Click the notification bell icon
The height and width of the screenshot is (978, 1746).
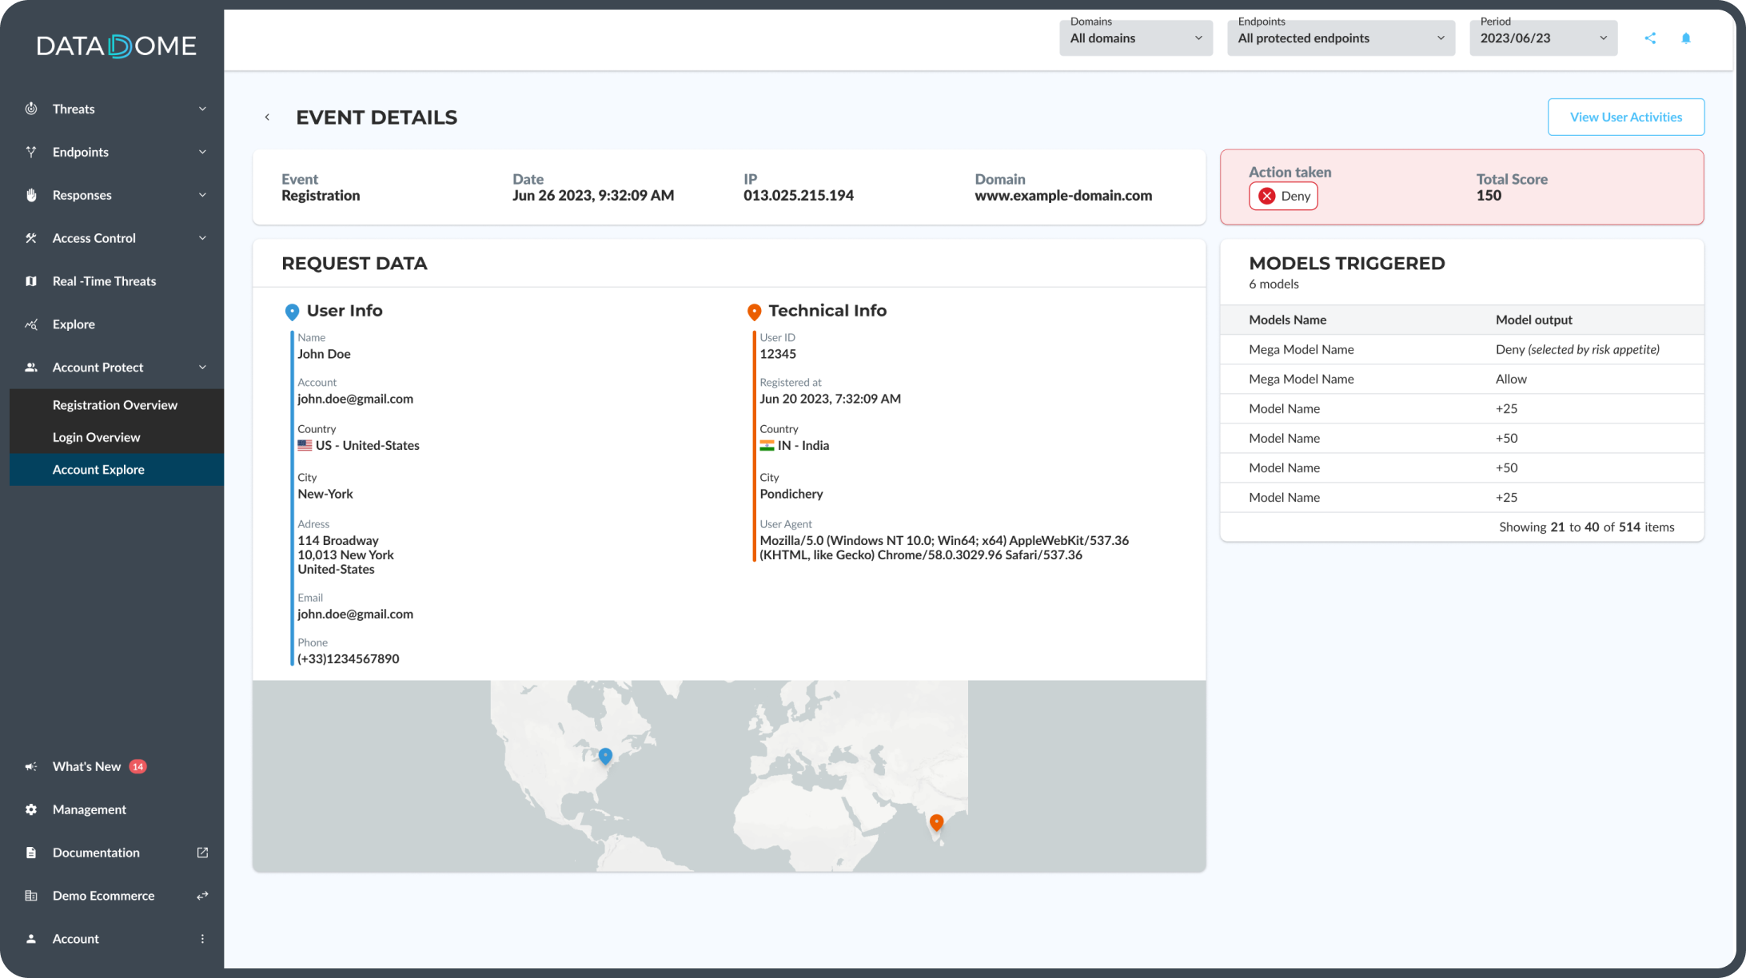coord(1685,38)
